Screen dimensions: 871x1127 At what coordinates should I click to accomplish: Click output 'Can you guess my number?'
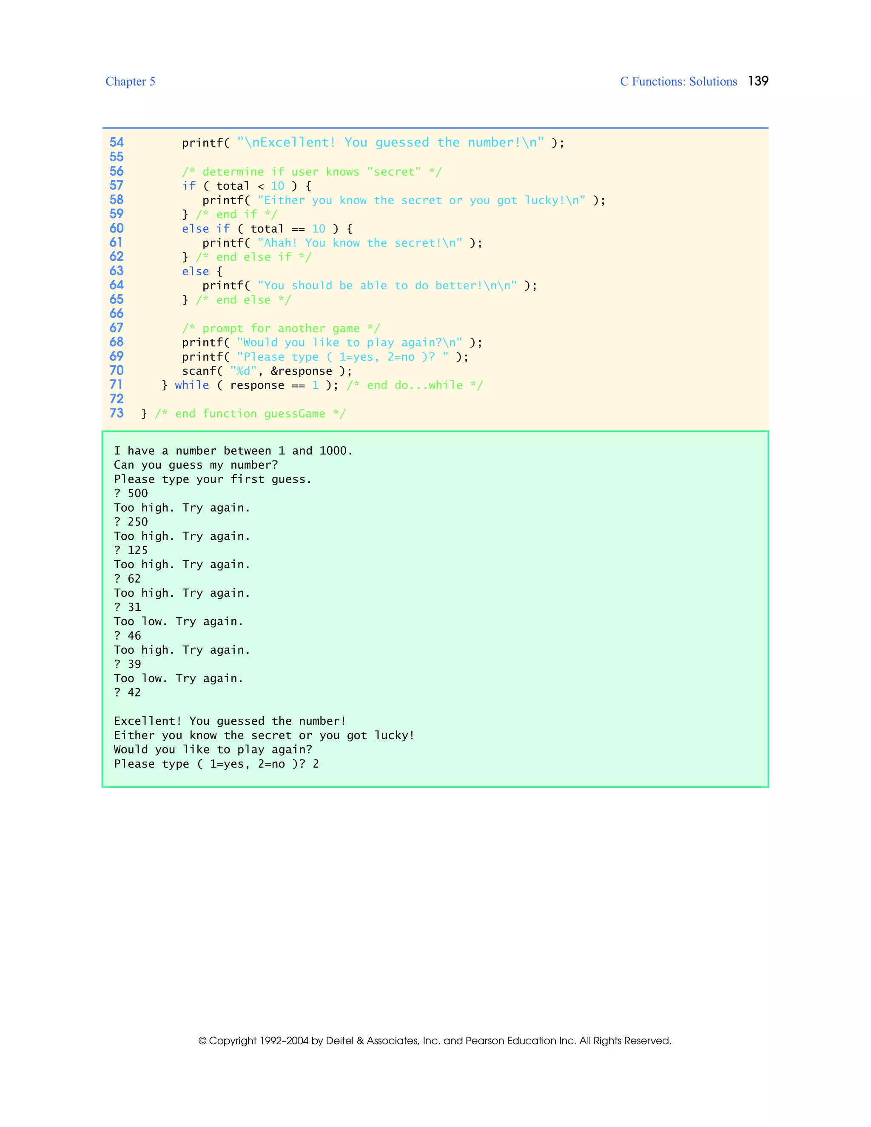(x=196, y=465)
